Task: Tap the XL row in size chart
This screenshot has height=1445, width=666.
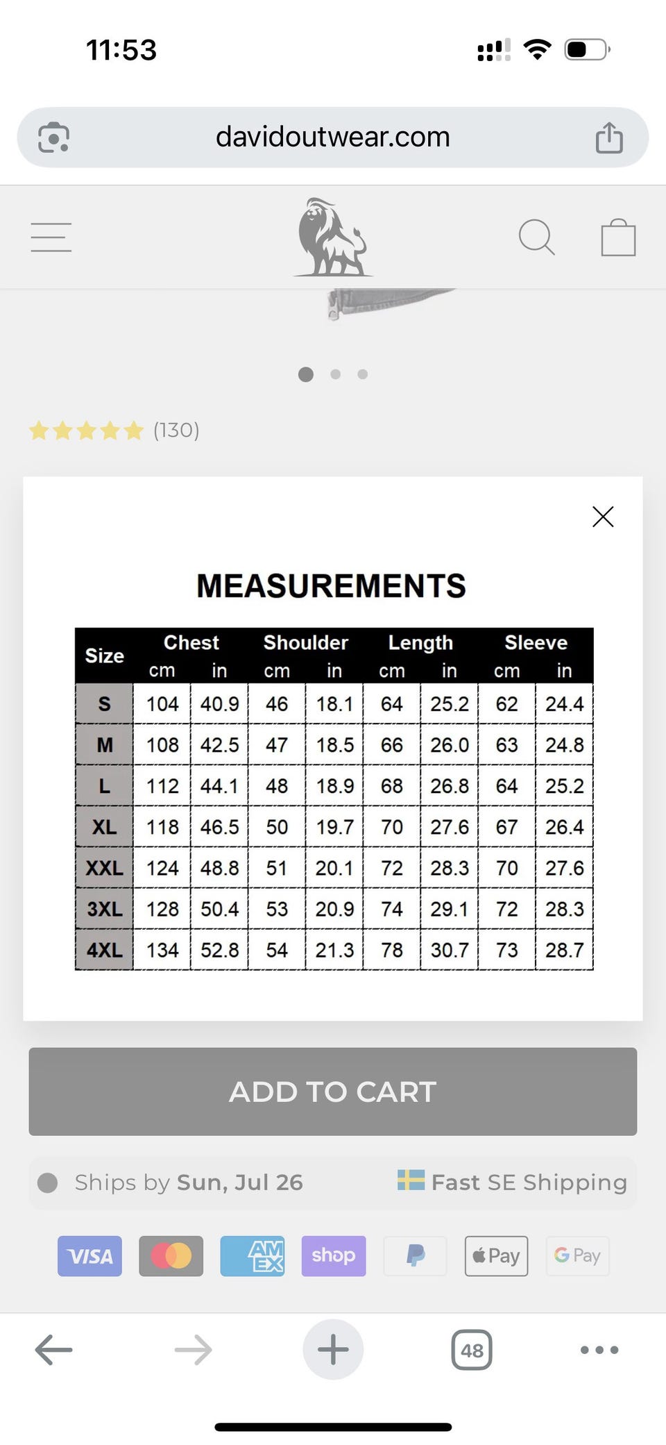Action: click(334, 826)
